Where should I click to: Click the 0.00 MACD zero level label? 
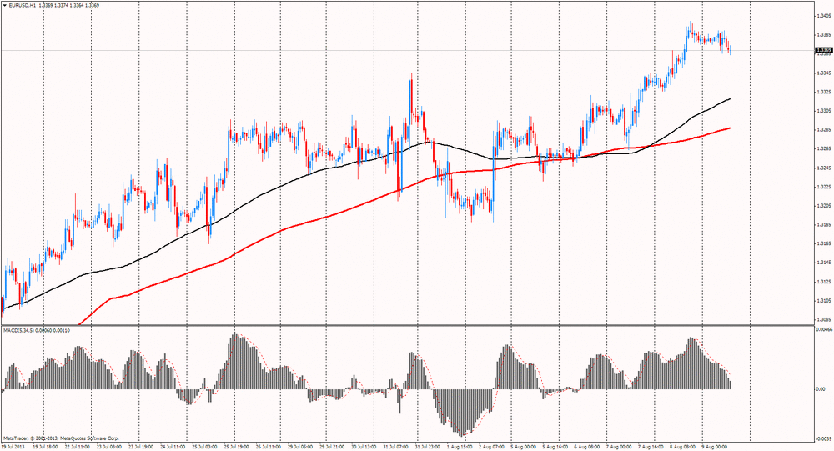821,389
